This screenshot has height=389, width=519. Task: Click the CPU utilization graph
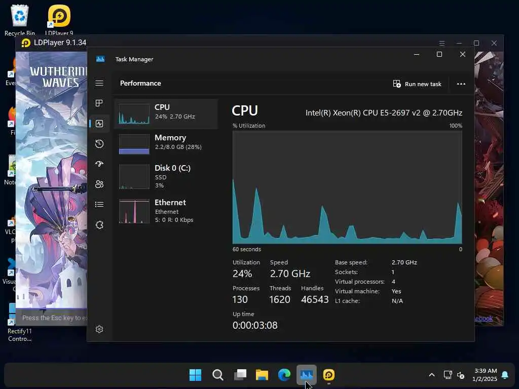point(347,187)
